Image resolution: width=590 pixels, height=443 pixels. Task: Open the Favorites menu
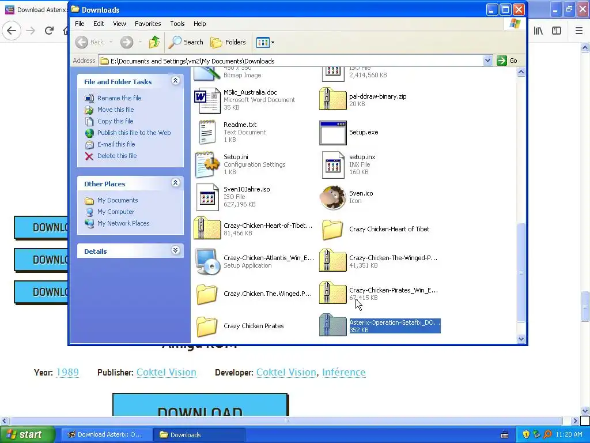click(x=148, y=24)
